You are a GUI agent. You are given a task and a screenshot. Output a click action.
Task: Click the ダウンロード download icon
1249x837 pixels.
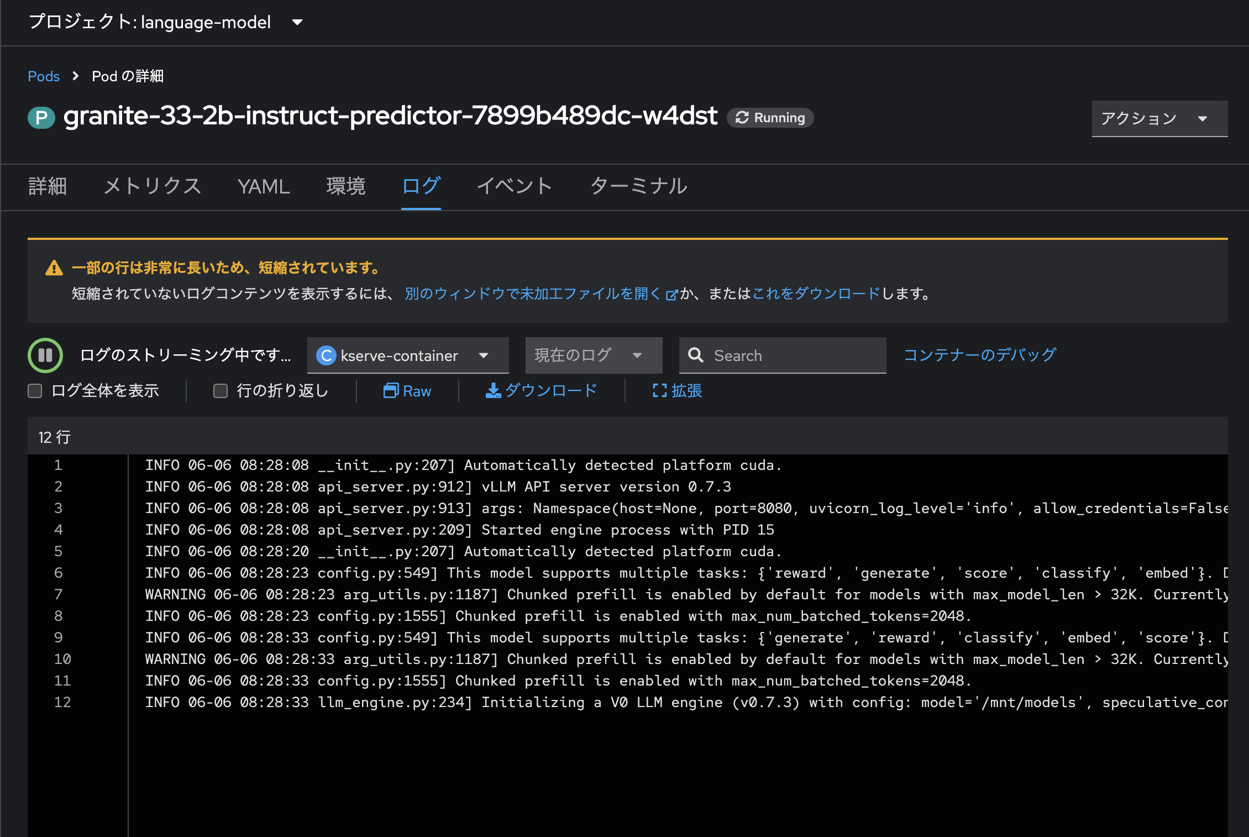pos(492,391)
